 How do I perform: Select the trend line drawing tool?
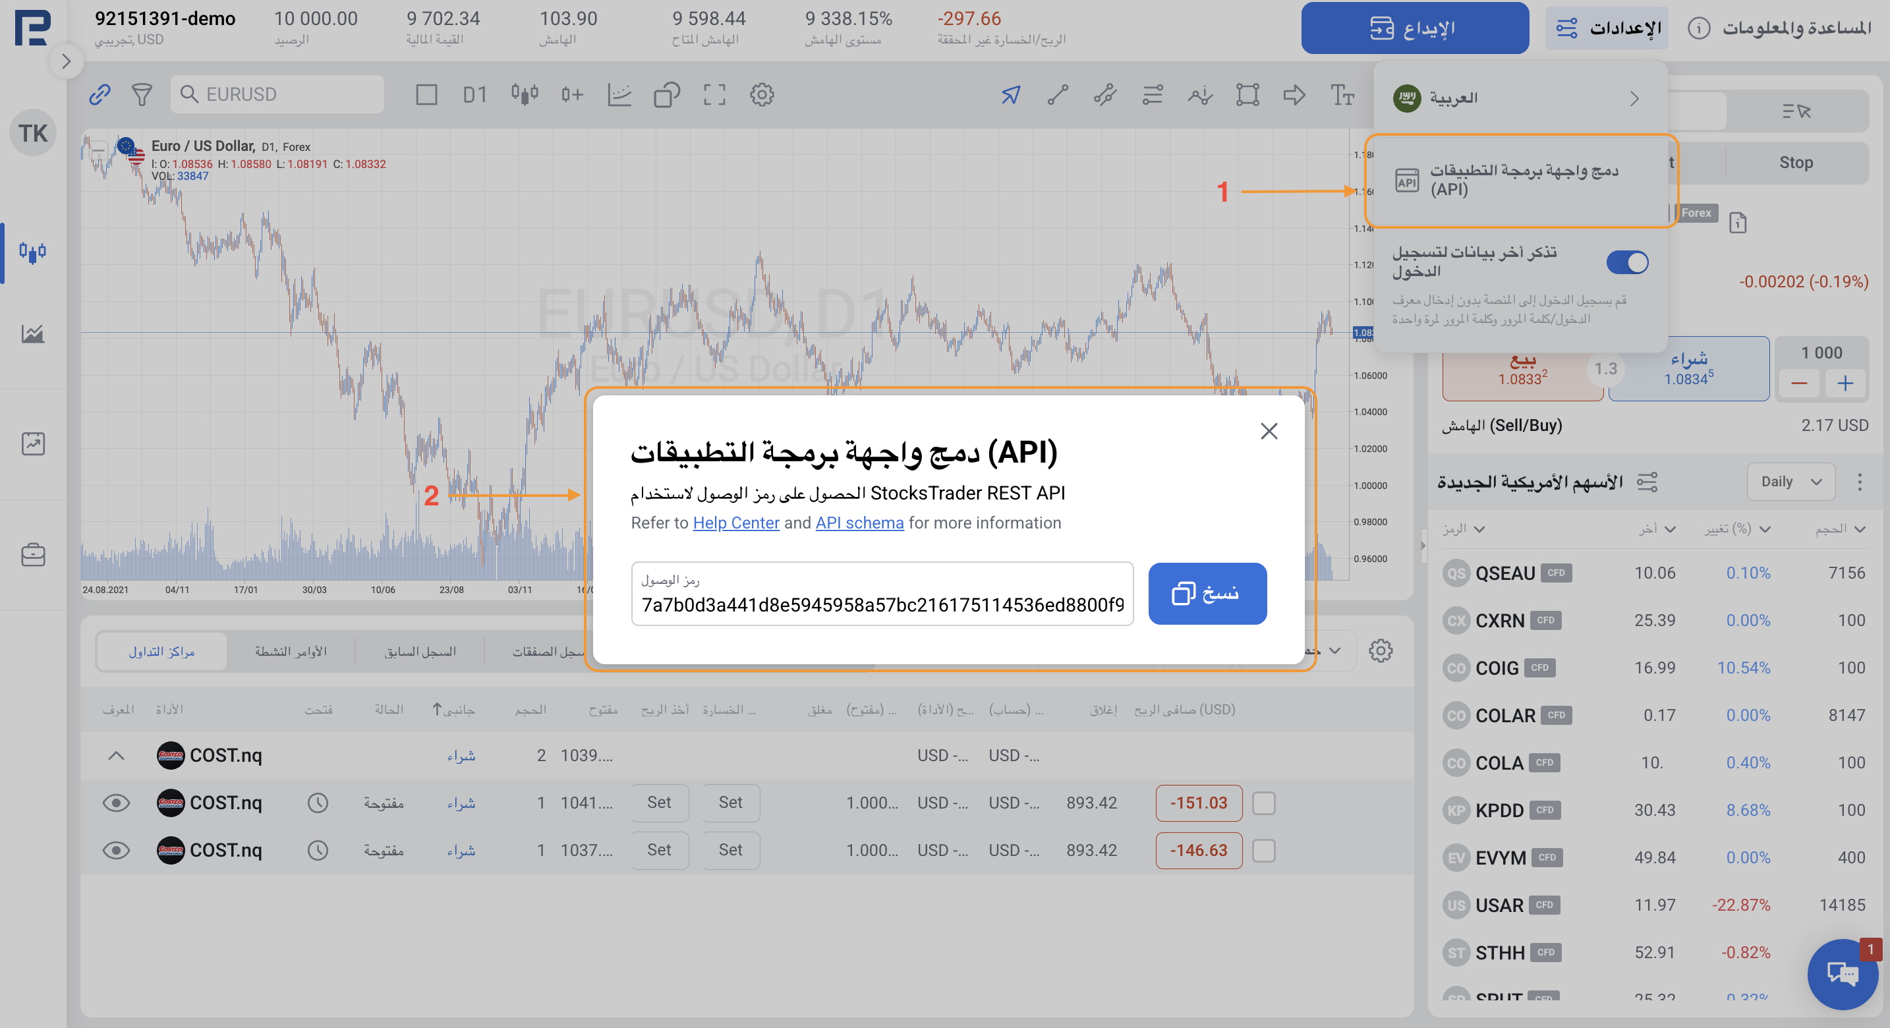1057,95
